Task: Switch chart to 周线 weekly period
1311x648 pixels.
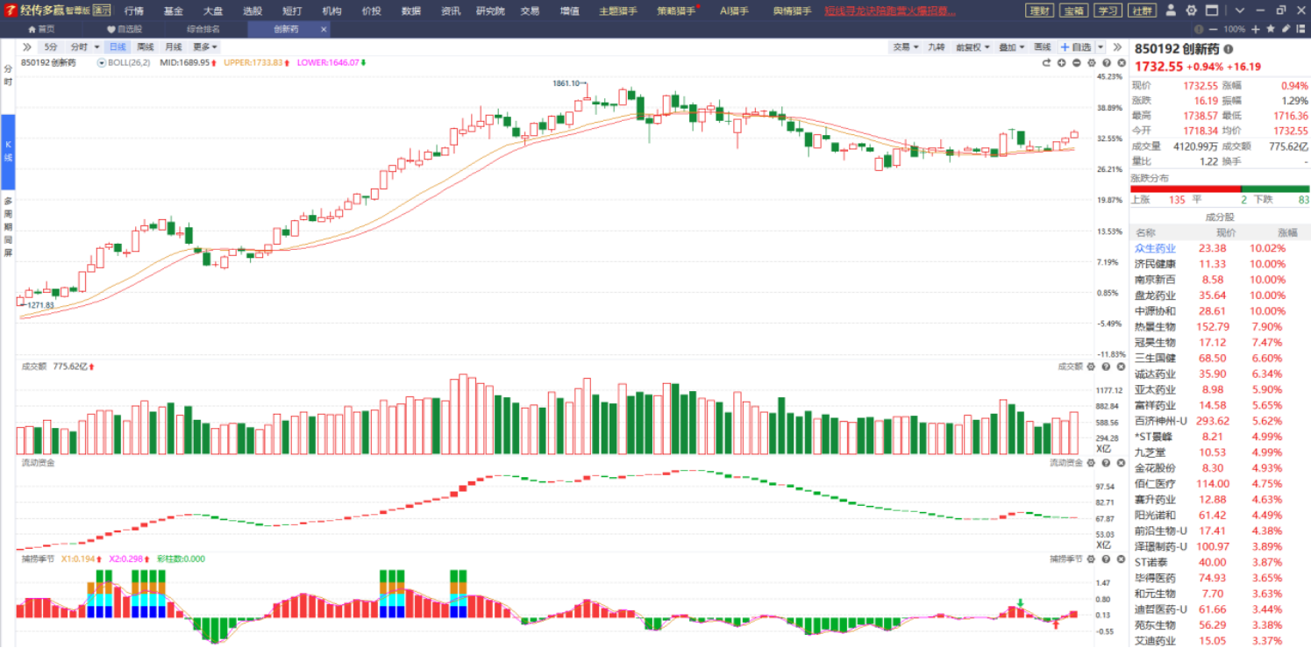Action: point(145,46)
